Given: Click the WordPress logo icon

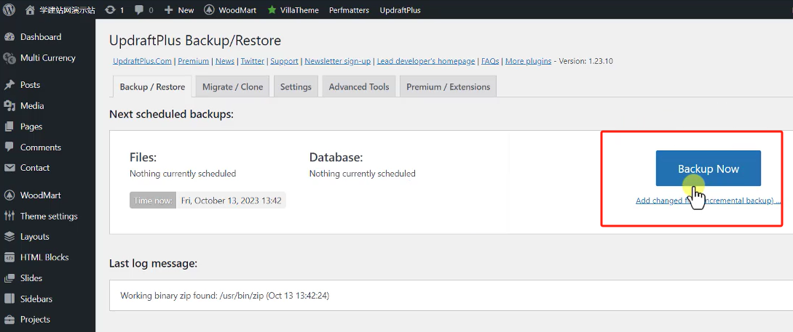Looking at the screenshot, I should (x=9, y=10).
